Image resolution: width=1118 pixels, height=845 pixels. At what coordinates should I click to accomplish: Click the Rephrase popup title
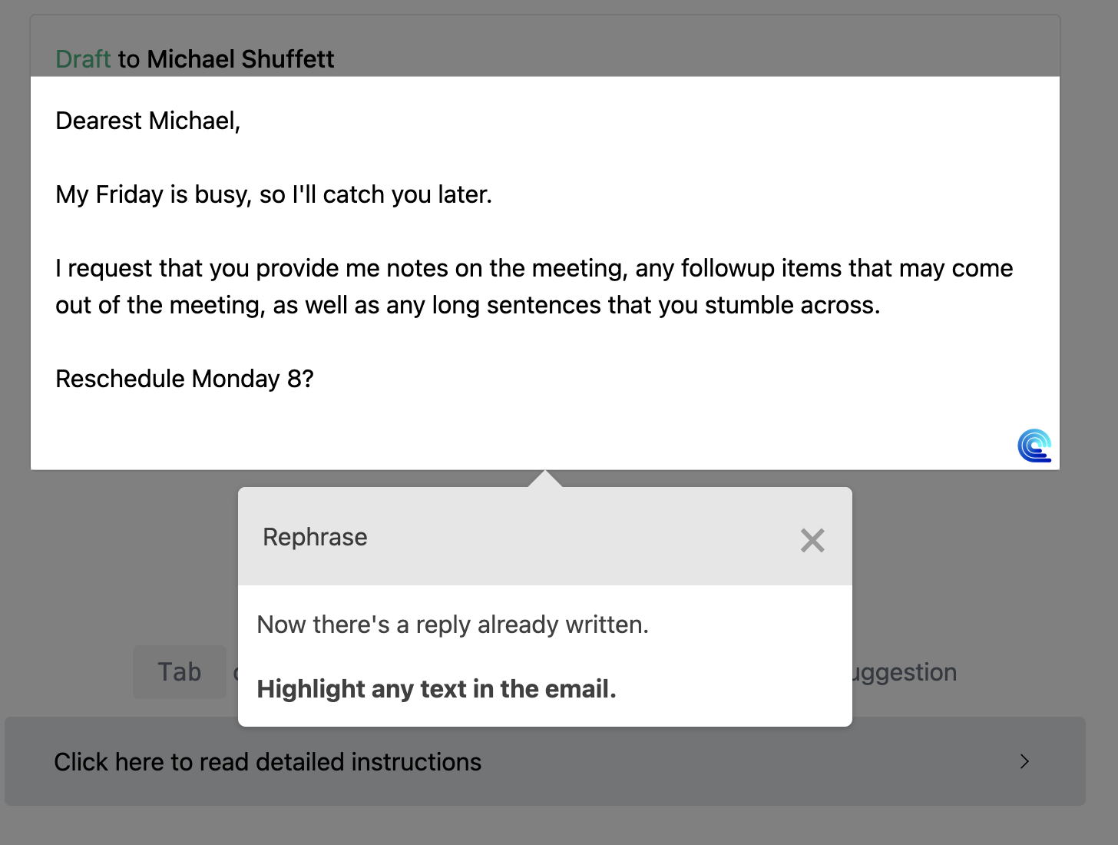click(315, 537)
